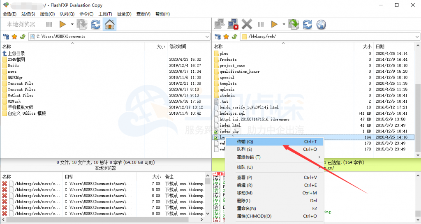Select the local 2345截图 folder
Viewport: 421px width, 224px height.
pyautogui.click(x=16, y=60)
